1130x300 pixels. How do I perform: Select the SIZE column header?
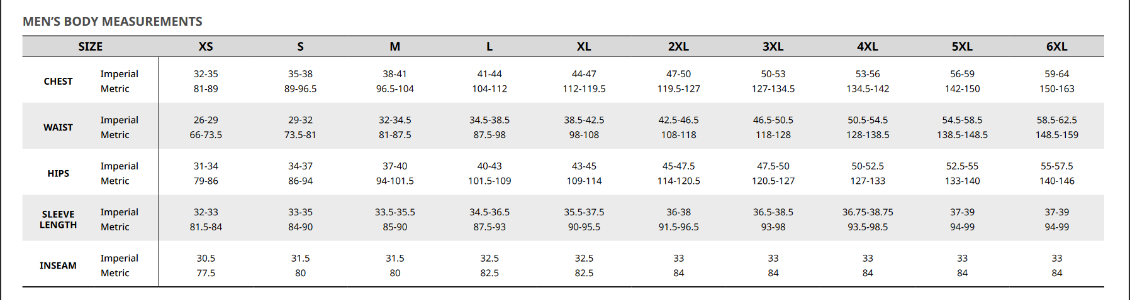pos(90,46)
